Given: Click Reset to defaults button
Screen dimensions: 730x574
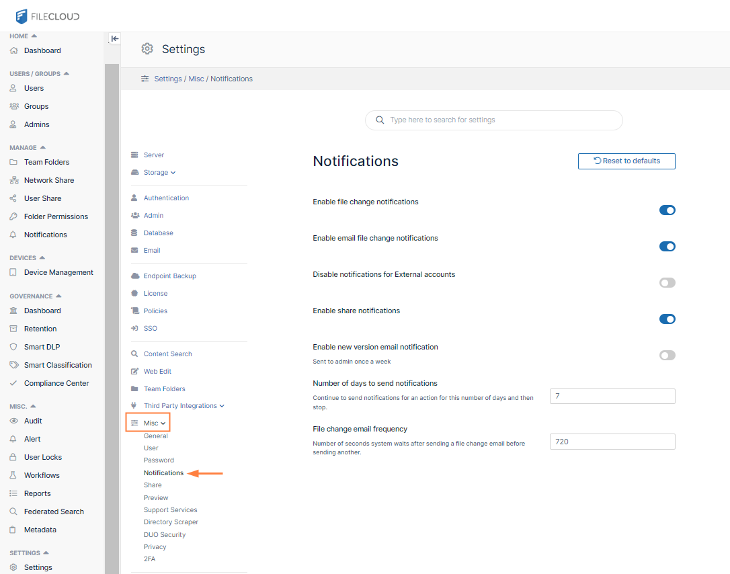Looking at the screenshot, I should (x=626, y=161).
